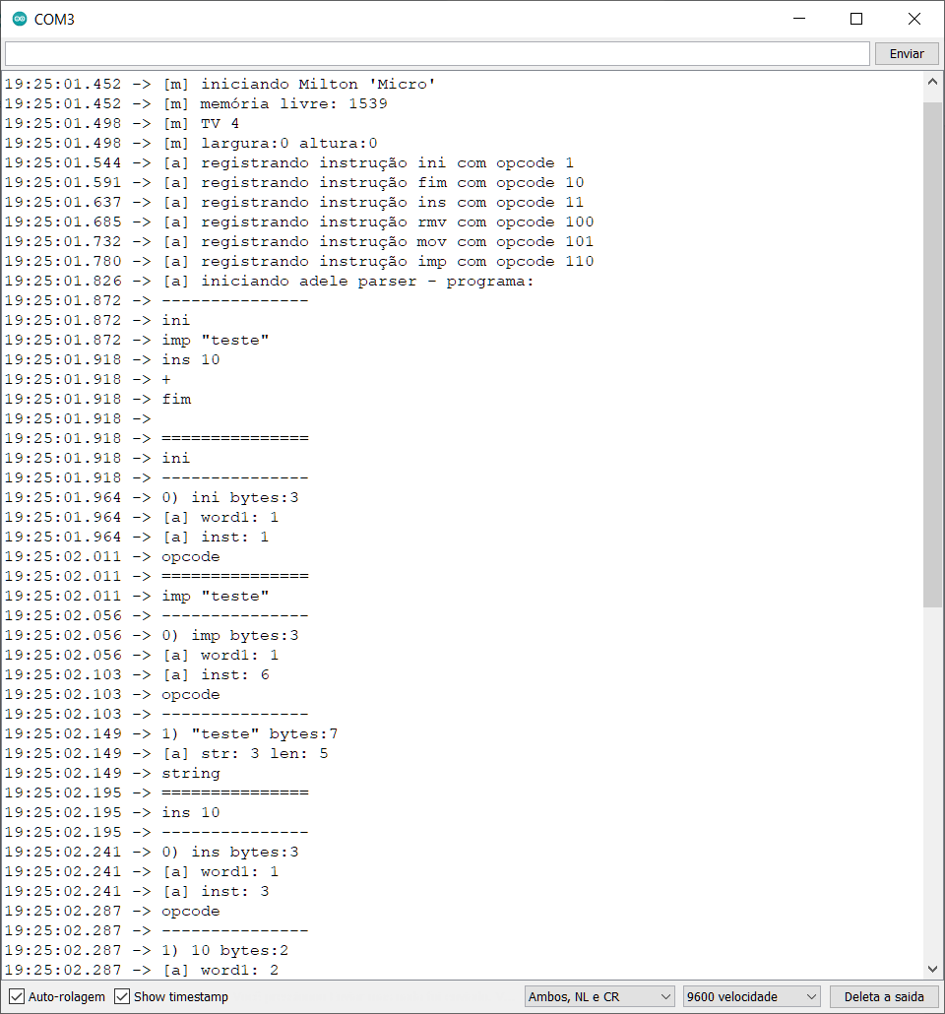Click the 'iniciando adele parser' log line
The image size is (945, 1014).
pos(347,281)
